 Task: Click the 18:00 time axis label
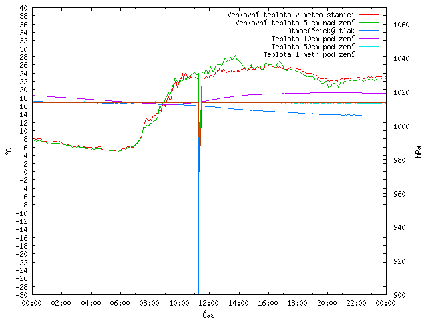pyautogui.click(x=298, y=303)
